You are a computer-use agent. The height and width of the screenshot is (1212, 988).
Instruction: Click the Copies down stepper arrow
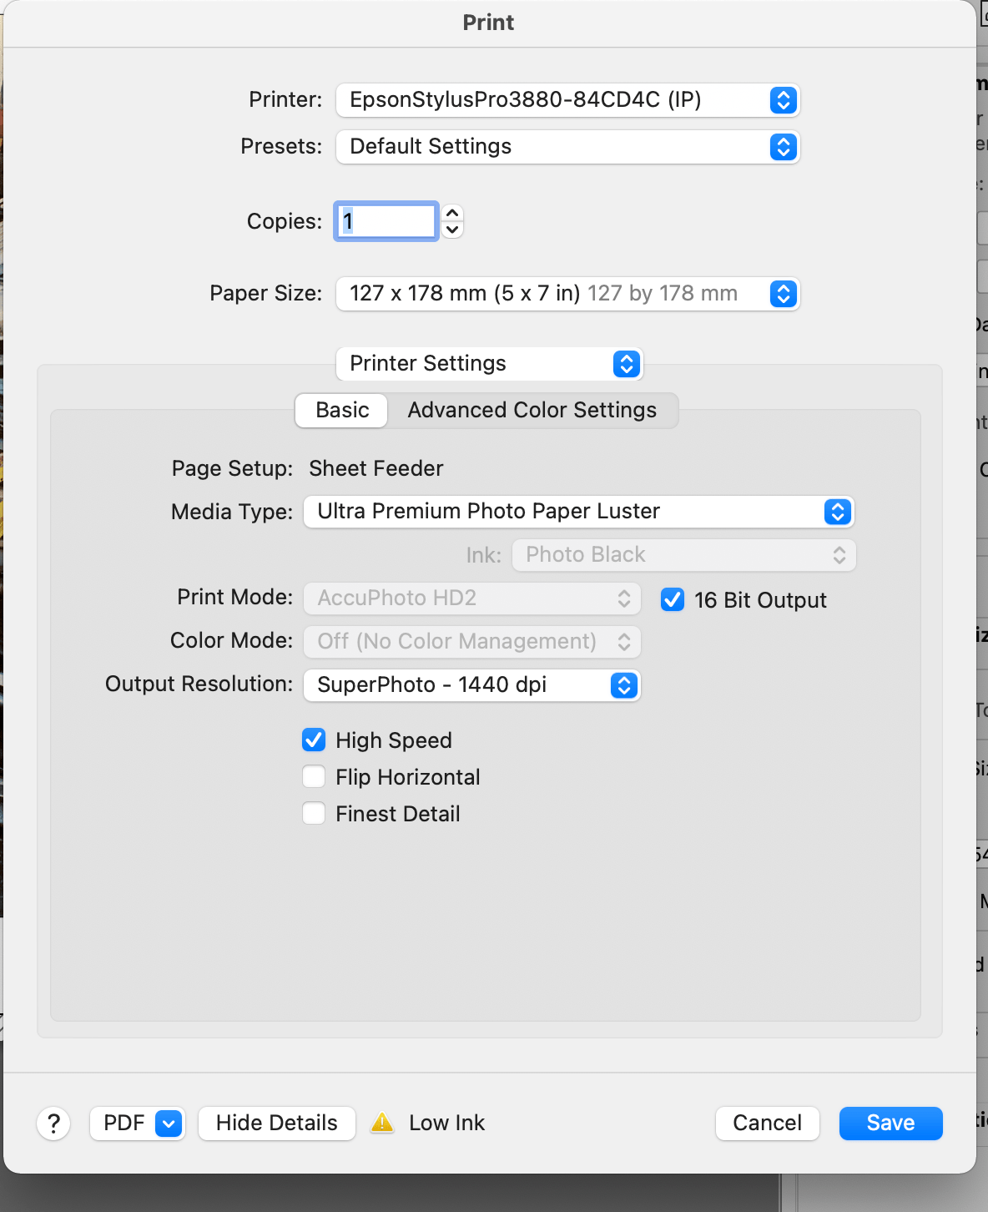coord(451,230)
